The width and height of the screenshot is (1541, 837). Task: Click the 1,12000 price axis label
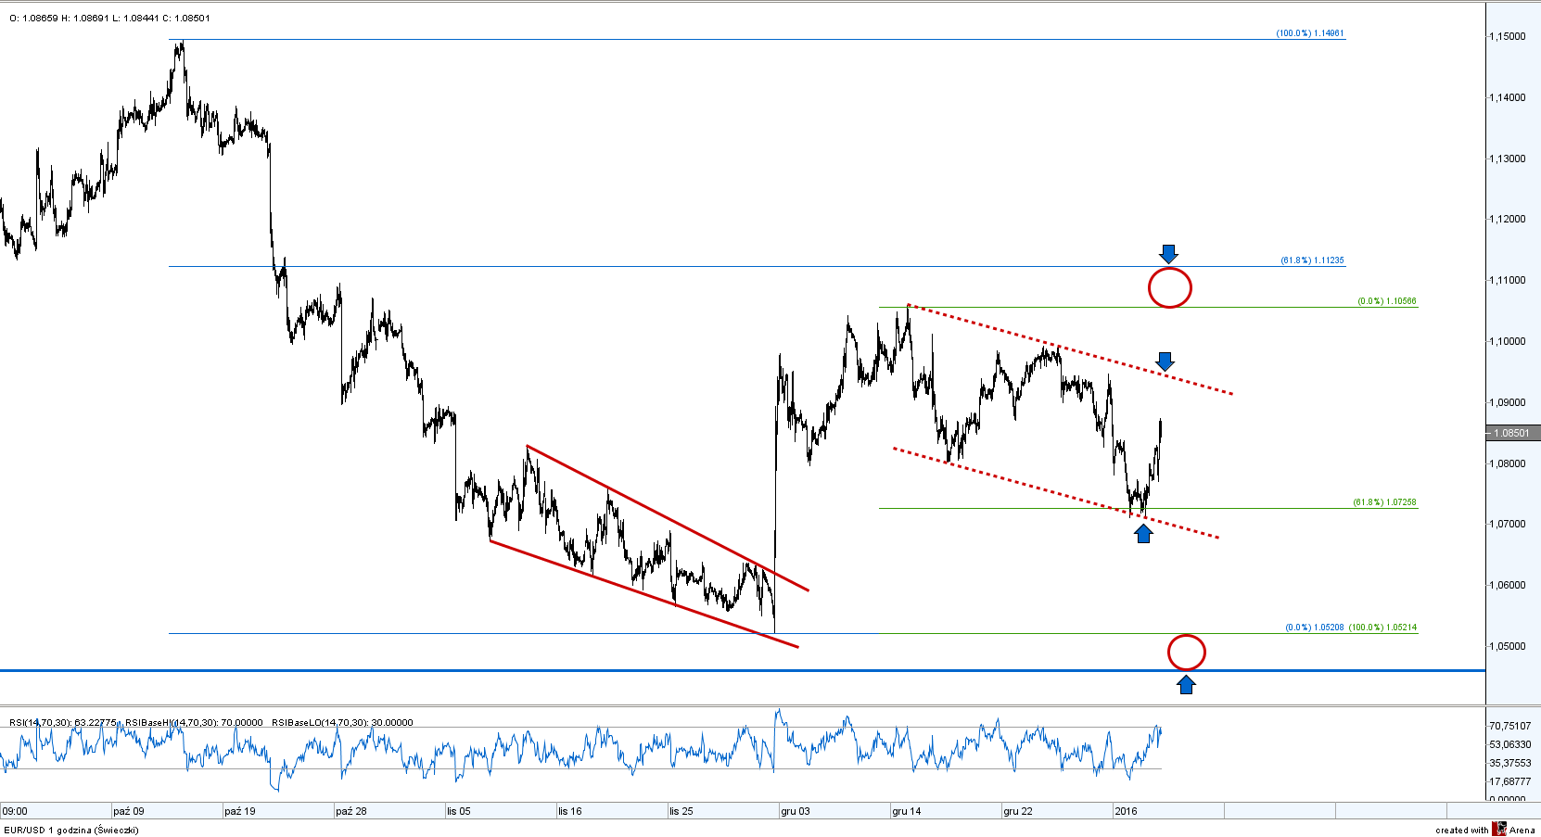1508,219
